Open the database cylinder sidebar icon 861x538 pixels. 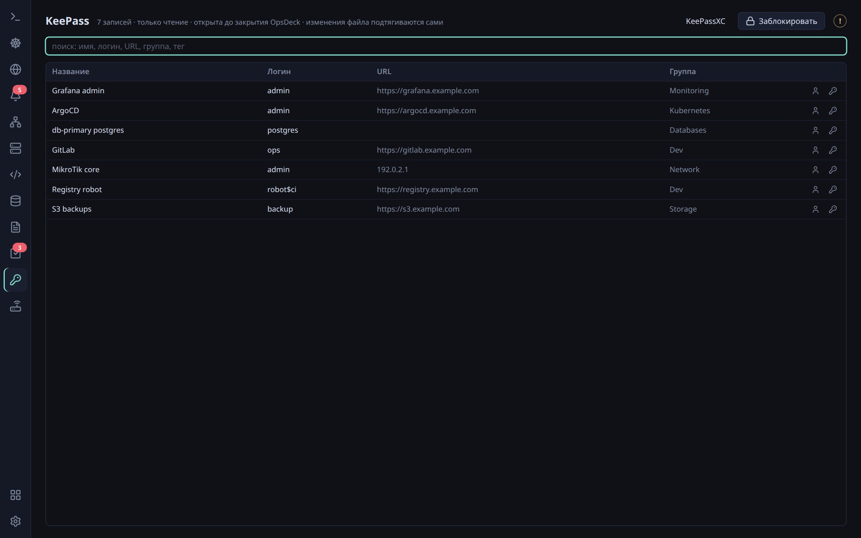[15, 201]
